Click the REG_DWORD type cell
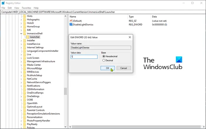206x129 pixels. [x=135, y=25]
